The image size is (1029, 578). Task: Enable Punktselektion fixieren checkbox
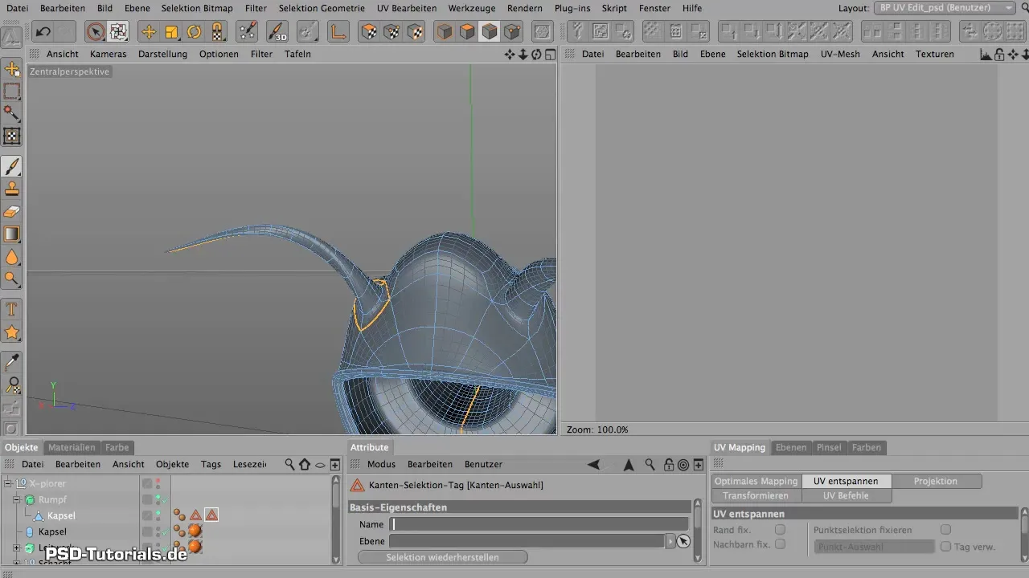(x=945, y=530)
